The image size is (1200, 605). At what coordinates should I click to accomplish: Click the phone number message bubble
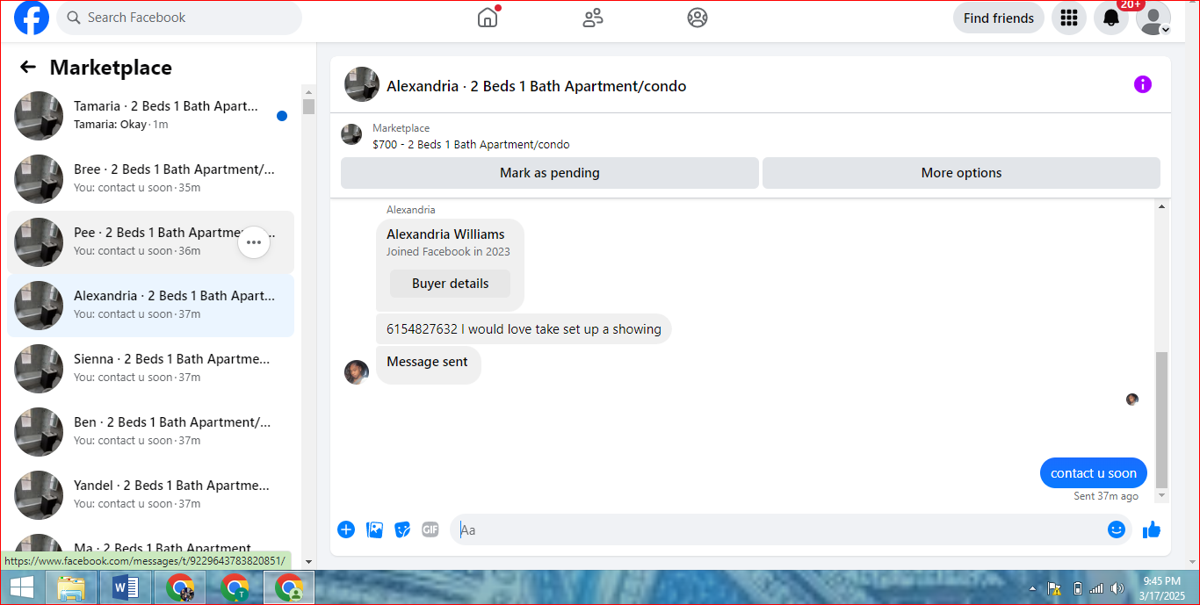[x=524, y=329]
